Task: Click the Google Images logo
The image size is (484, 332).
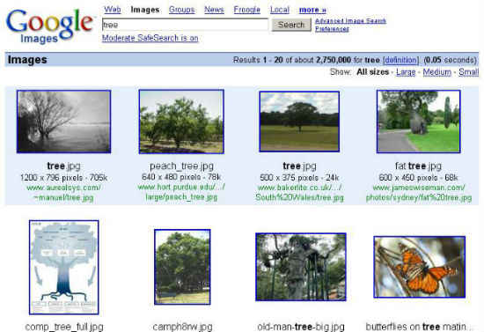Action: tap(49, 26)
